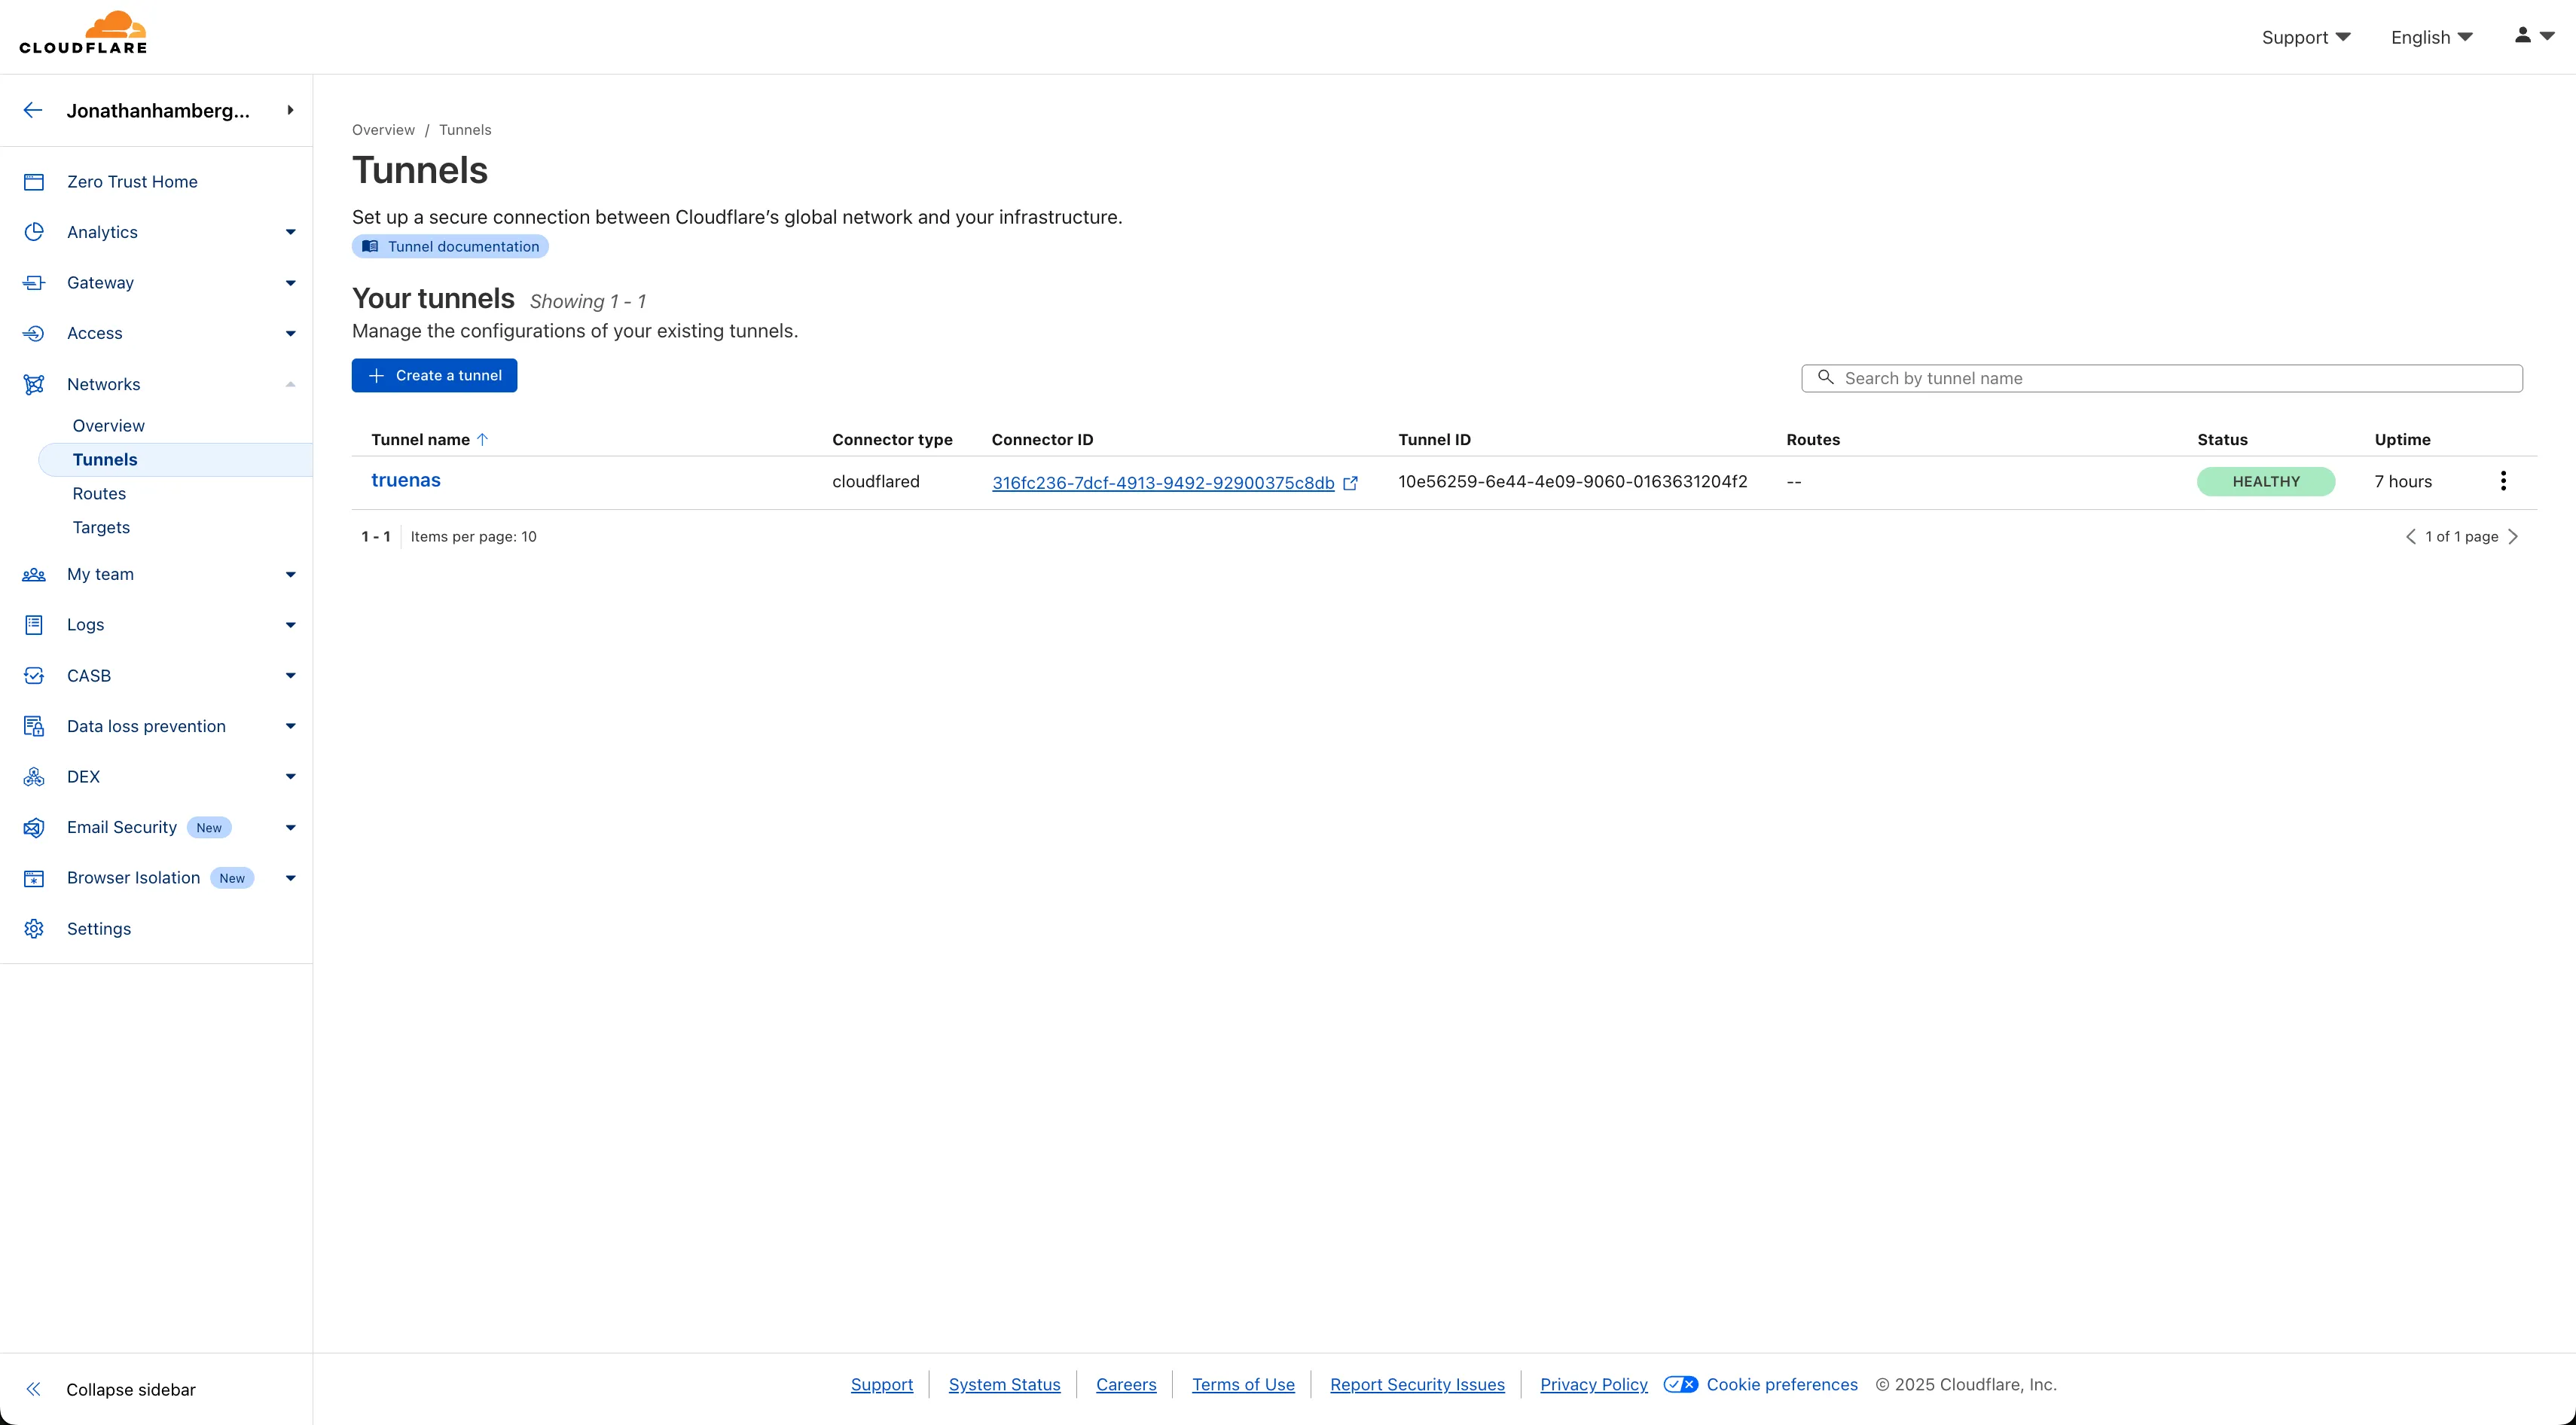Expand the Access menu arrow

(x=290, y=333)
